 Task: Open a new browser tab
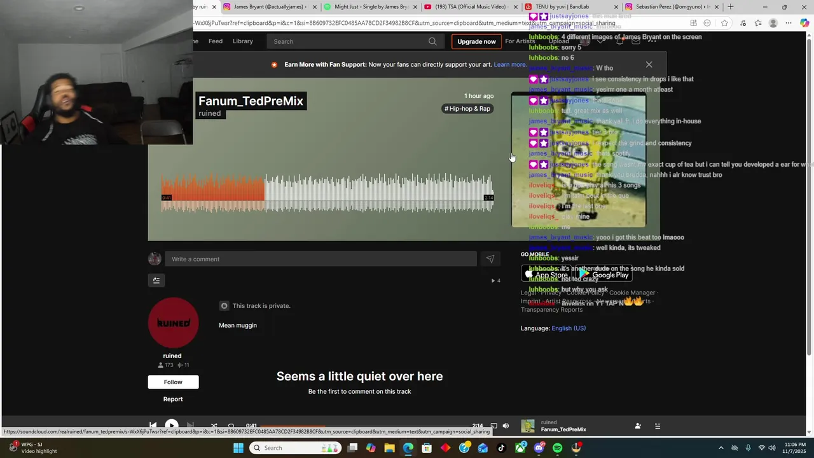[x=730, y=7]
